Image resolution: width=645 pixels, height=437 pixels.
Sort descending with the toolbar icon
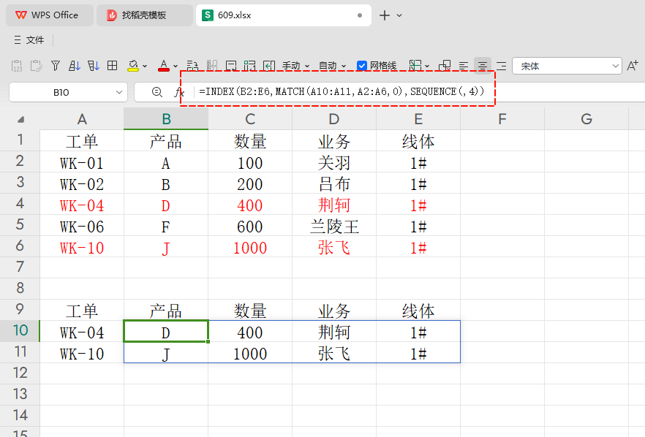94,66
